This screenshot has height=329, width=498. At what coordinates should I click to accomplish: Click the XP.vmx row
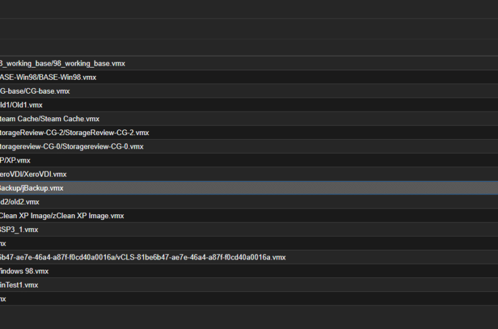point(249,160)
